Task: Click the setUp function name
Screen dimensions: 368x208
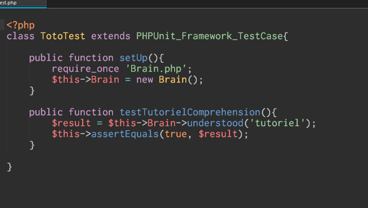Action: pos(134,58)
